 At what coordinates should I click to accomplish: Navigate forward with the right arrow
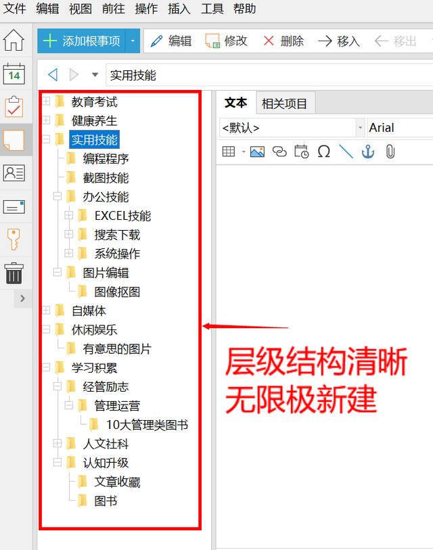click(x=74, y=74)
